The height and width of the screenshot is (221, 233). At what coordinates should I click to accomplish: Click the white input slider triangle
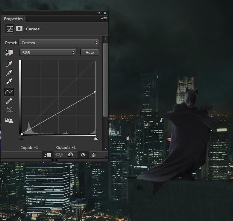click(96, 139)
